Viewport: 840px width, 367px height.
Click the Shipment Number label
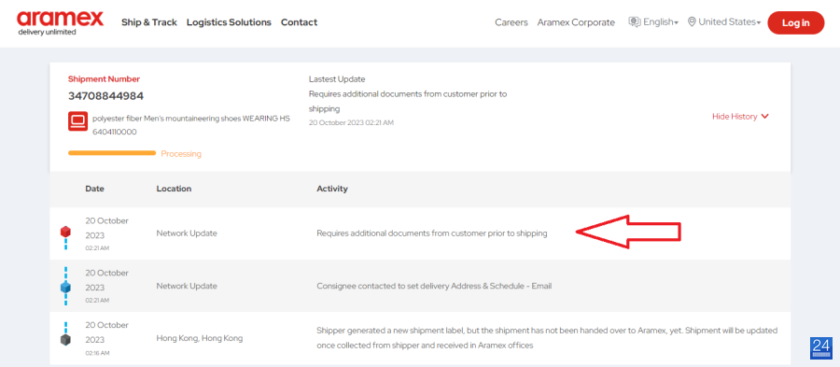pos(104,79)
